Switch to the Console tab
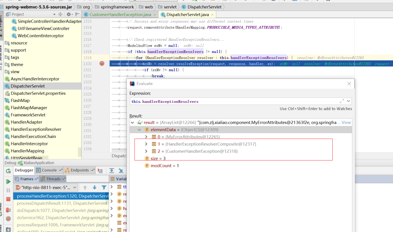 pyautogui.click(x=49, y=170)
